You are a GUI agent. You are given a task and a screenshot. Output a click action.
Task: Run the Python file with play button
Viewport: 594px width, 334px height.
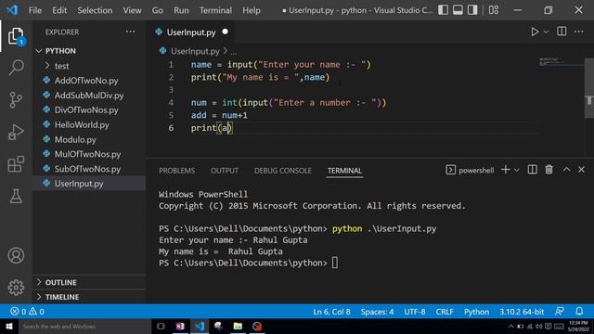pos(535,32)
